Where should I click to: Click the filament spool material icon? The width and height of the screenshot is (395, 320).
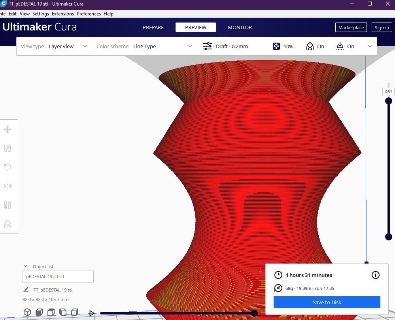click(278, 288)
